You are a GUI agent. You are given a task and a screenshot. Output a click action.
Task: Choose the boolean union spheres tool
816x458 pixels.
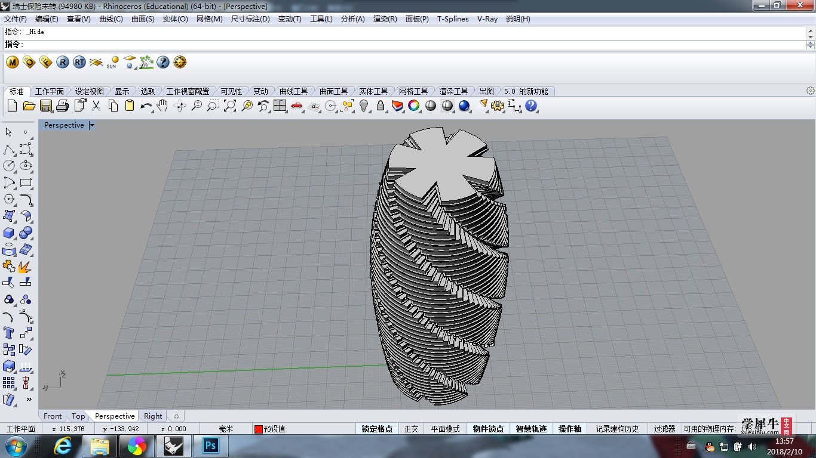point(26,233)
